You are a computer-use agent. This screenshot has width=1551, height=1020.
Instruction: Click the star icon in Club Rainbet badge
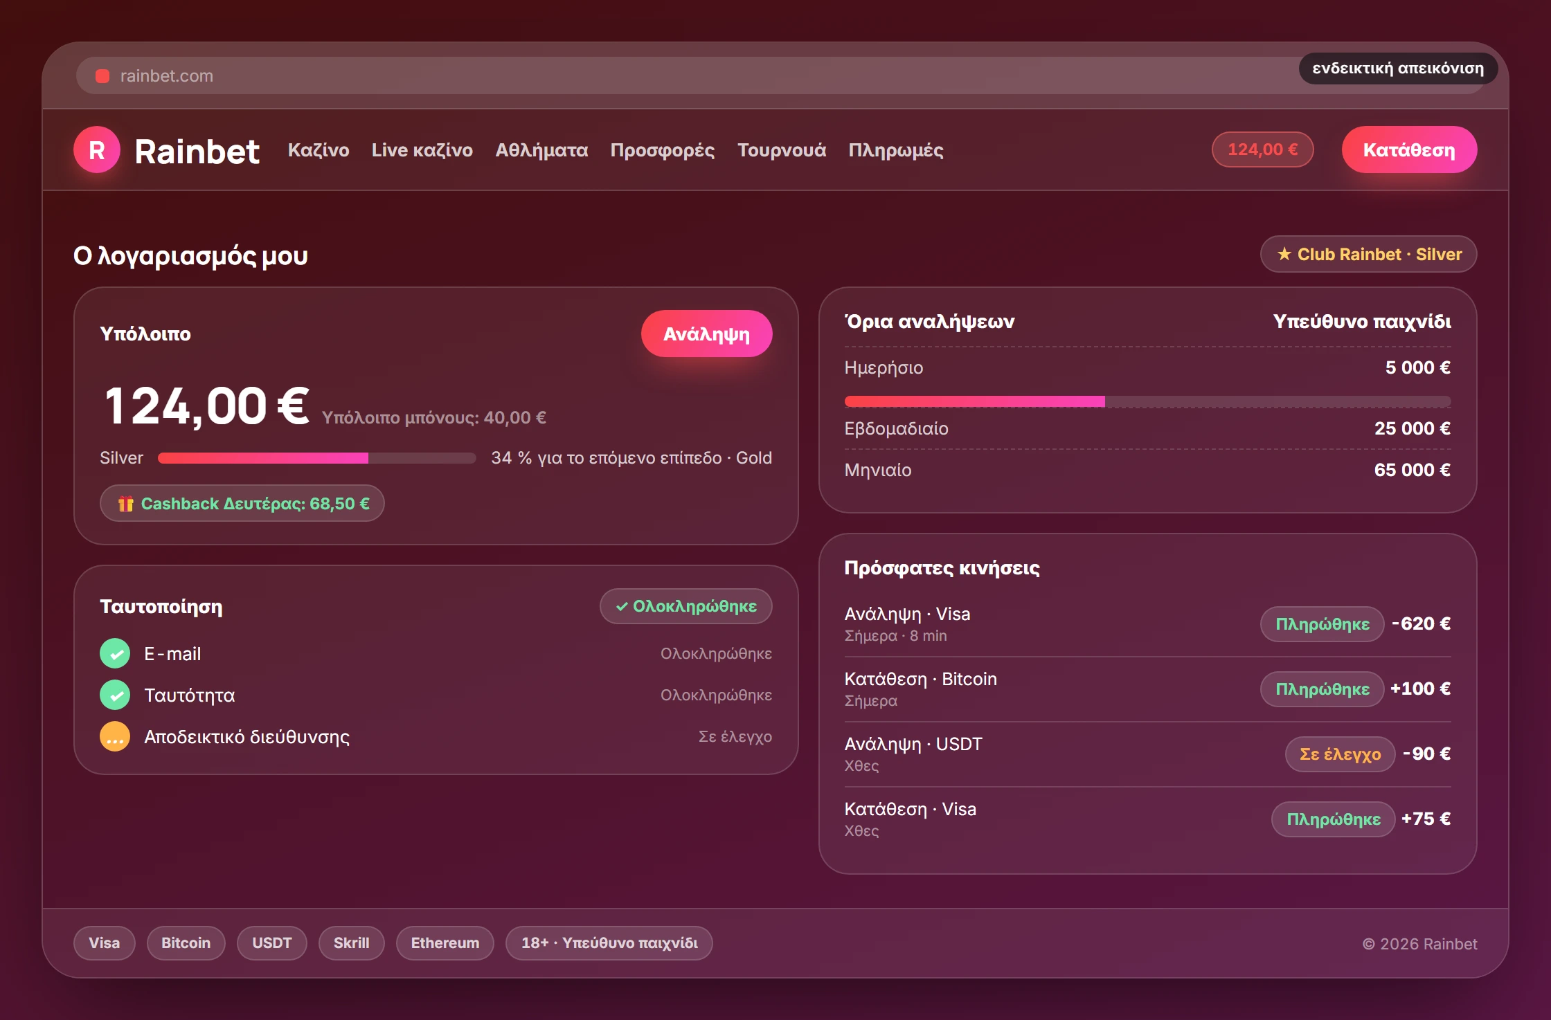[x=1284, y=254]
